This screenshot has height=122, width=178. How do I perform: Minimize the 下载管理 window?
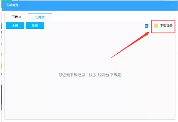tap(173, 6)
